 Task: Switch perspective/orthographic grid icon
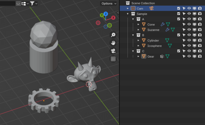coord(113,59)
